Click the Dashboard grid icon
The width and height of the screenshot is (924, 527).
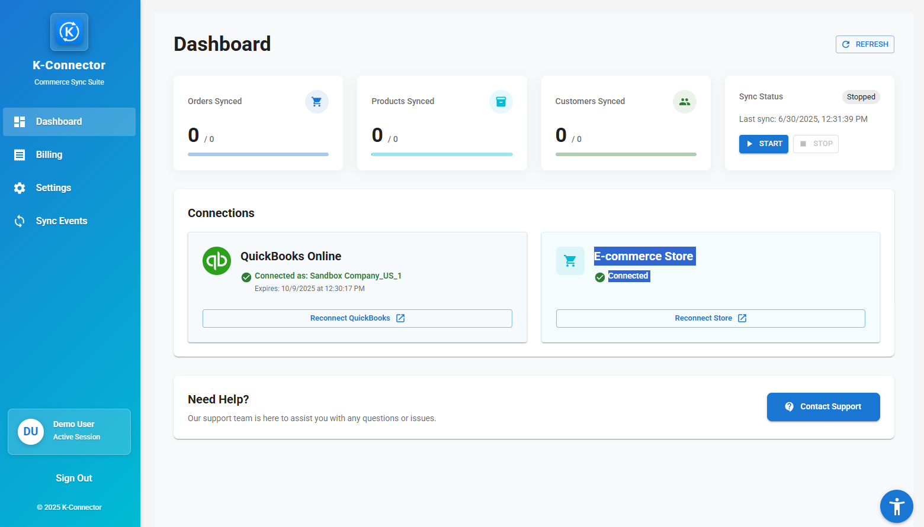tap(20, 122)
